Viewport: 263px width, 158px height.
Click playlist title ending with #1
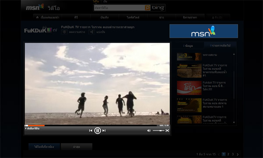point(215,70)
